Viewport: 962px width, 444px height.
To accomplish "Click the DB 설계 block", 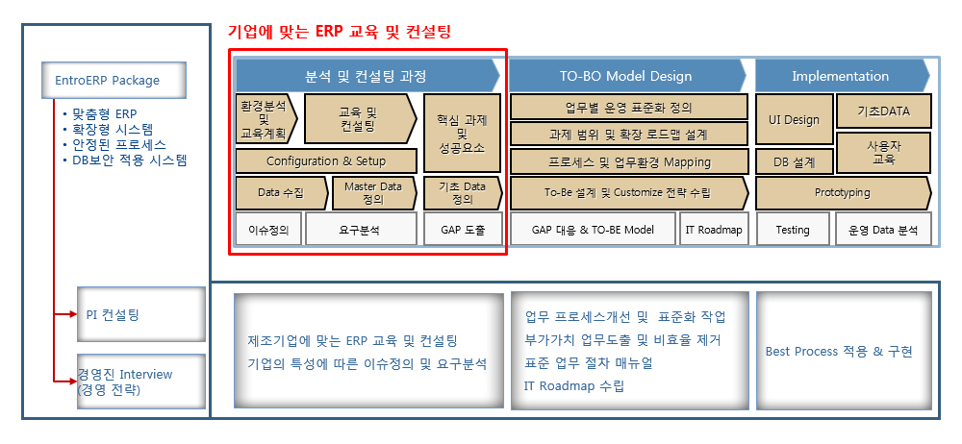I will point(794,161).
